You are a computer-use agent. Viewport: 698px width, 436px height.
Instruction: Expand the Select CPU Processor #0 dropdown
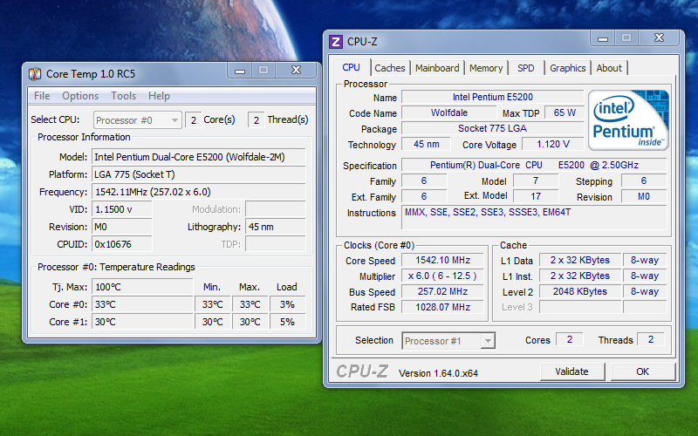pos(138,120)
